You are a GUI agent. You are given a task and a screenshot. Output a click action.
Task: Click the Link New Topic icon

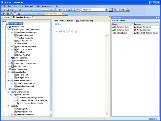(x=11, y=14)
